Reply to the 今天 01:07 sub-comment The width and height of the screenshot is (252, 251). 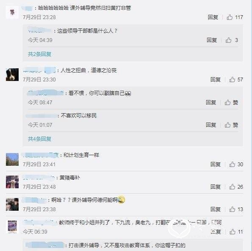tap(211, 125)
